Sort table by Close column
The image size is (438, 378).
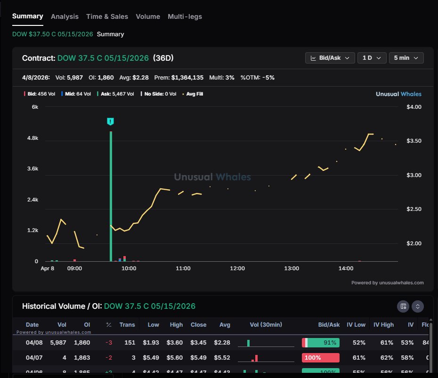[x=198, y=325]
